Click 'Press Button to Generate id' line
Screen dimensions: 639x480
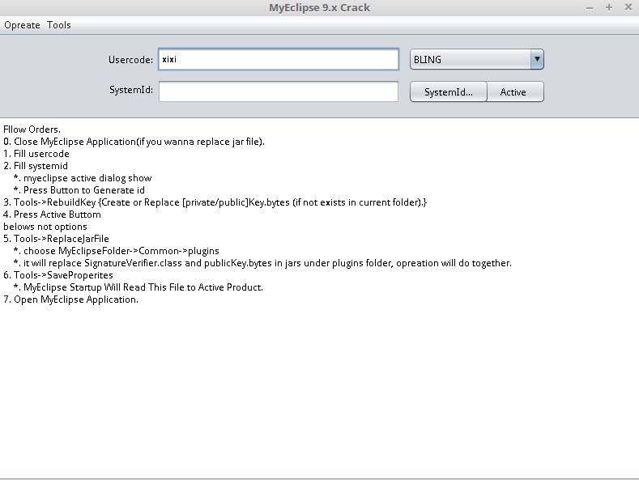point(79,190)
